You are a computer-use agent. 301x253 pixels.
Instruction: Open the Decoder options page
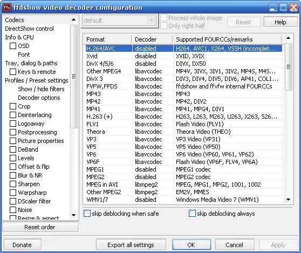click(x=39, y=98)
